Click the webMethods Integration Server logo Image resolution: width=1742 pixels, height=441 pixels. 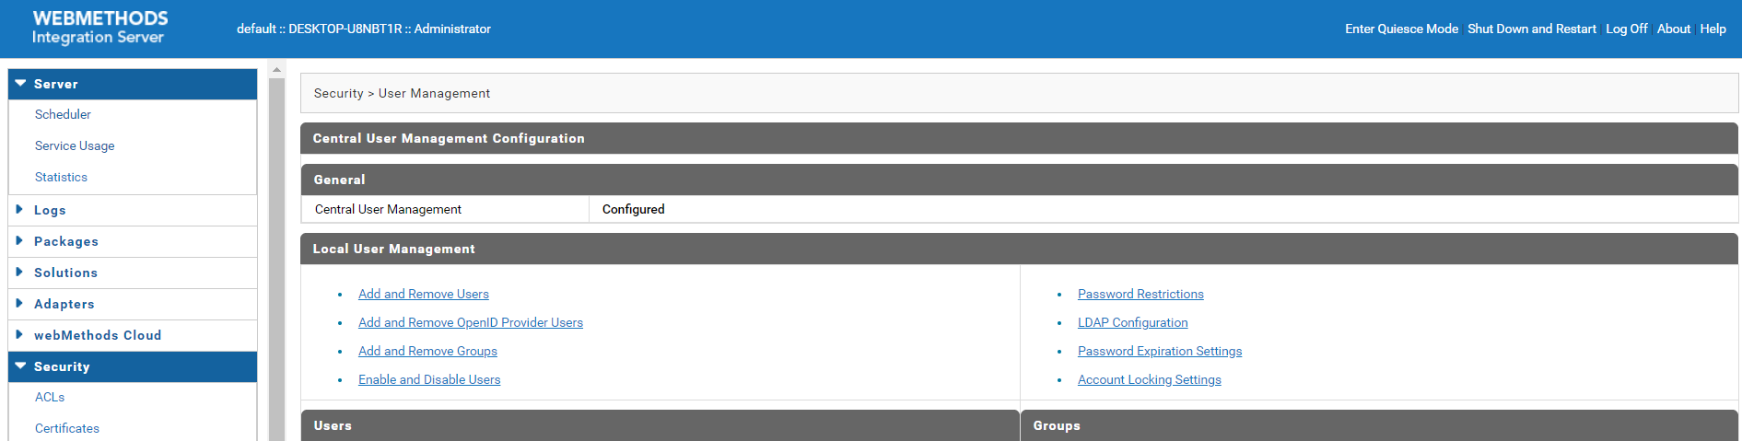click(x=99, y=28)
